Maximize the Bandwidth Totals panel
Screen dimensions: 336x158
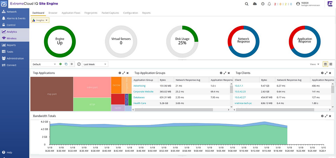[x=326, y=116]
